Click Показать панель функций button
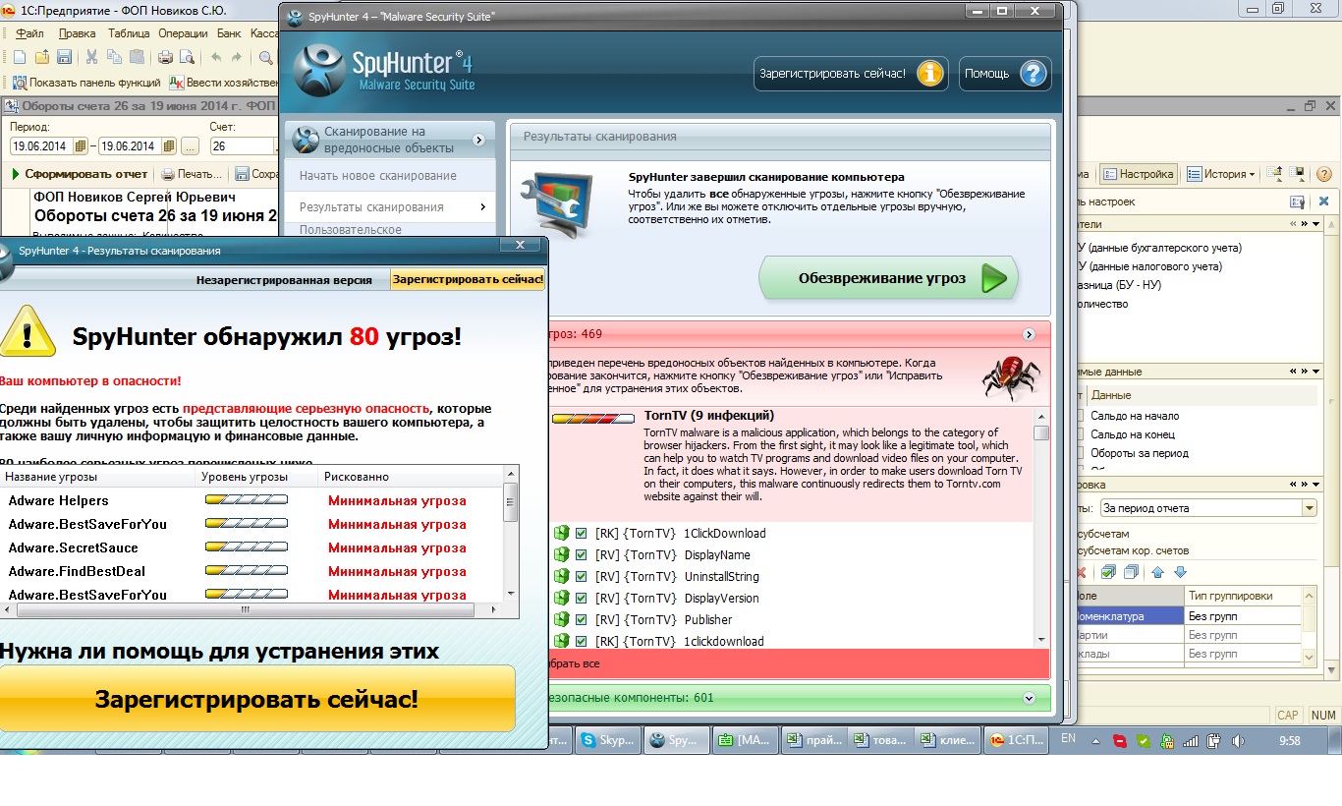This screenshot has width=1342, height=806. pyautogui.click(x=85, y=83)
